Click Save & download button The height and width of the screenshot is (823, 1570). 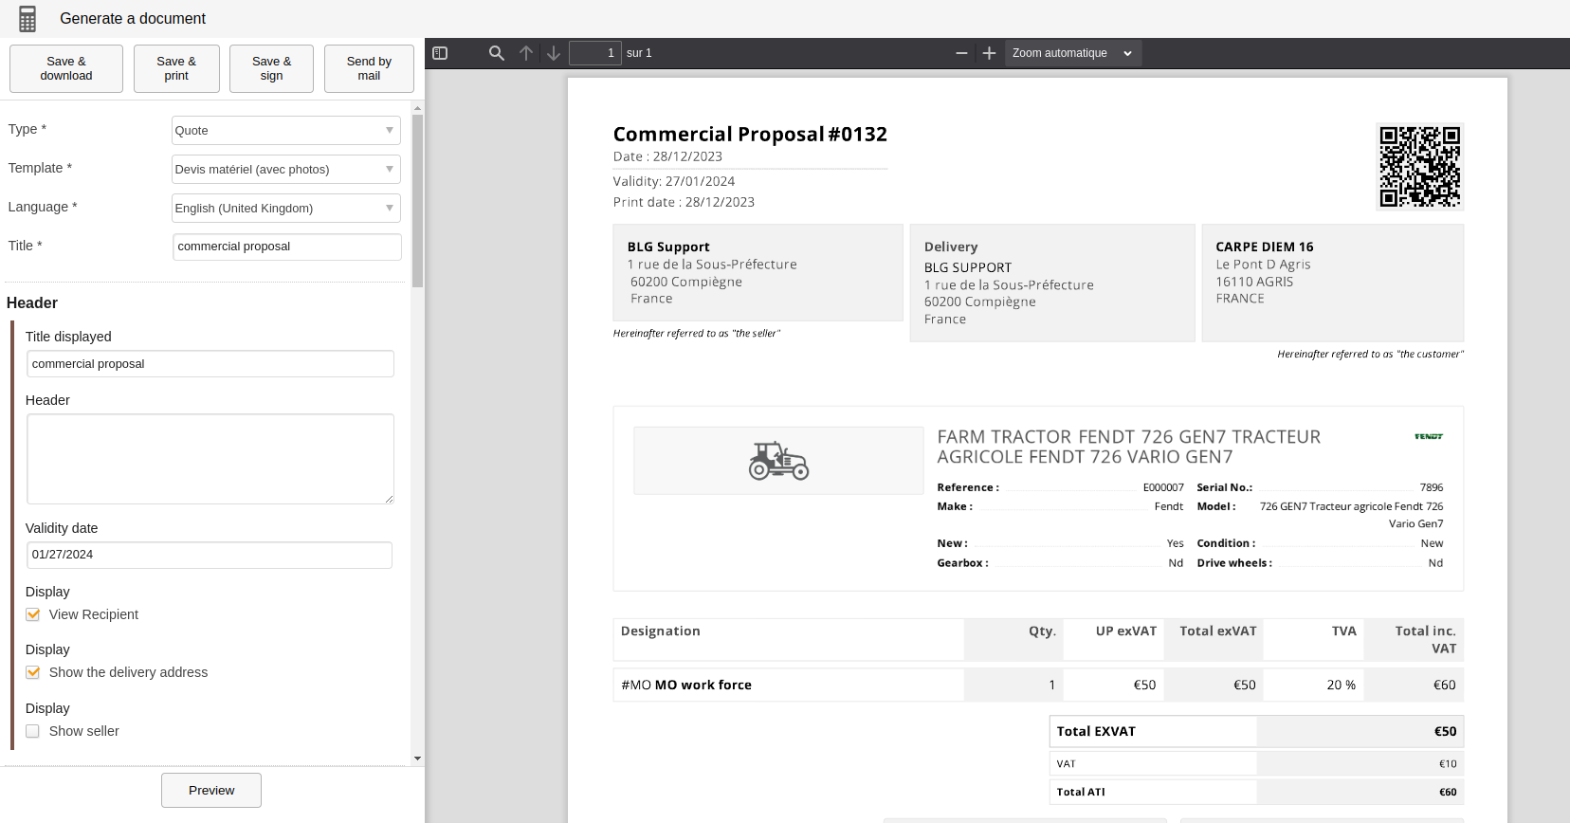[x=66, y=68]
